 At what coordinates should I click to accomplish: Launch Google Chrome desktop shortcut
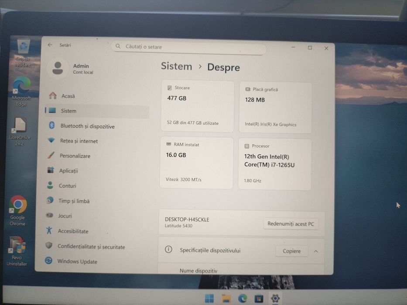click(x=17, y=210)
